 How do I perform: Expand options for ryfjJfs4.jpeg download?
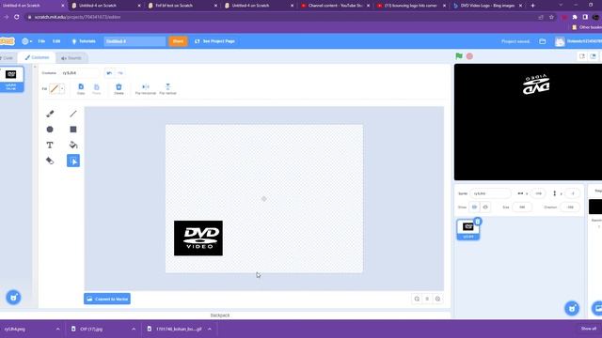click(x=58, y=330)
